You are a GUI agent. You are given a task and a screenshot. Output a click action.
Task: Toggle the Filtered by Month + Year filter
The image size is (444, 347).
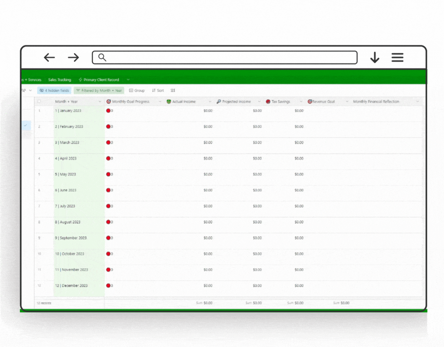[99, 91]
